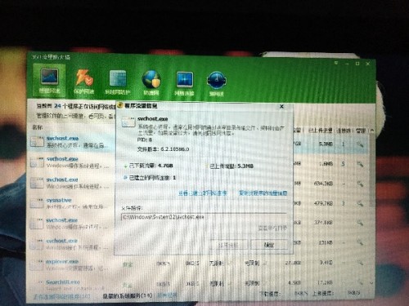Click the view established network connections link
Screen dimensions: 409x306
point(203,193)
